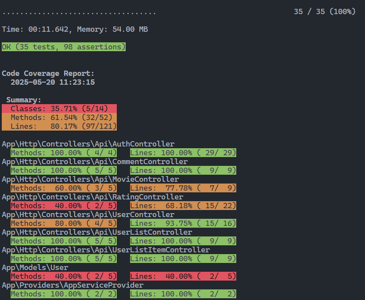Screen dimensions: 365x300
Task: Click RatingController 'Lines: 68.18% ( 15/ 22)'
Action: [x=183, y=206]
